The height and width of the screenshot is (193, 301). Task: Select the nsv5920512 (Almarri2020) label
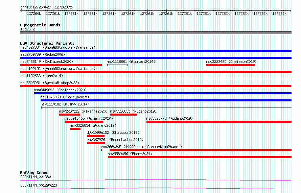pos(83,111)
